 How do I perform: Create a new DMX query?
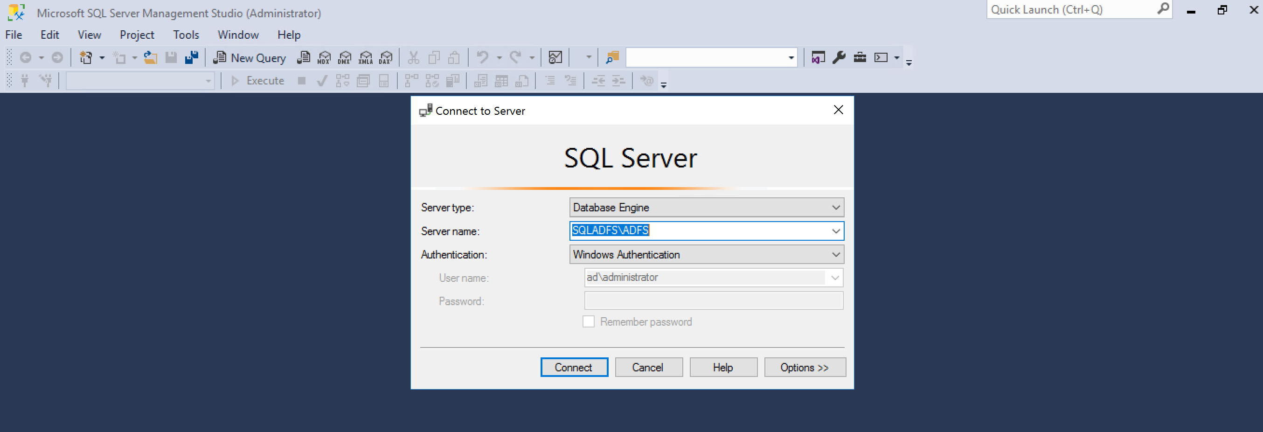tap(345, 57)
